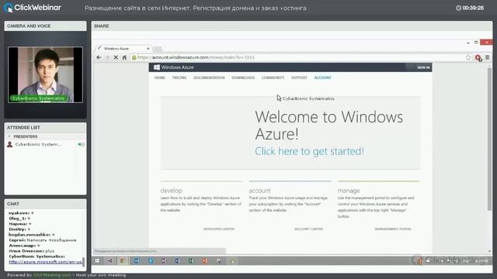Screen dimensions: 497x279
Task: Click the browser page vertical scrollbar
Action: coord(489,139)
